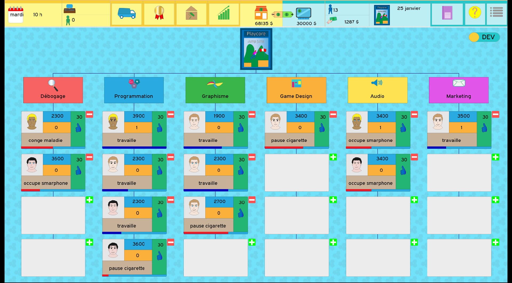512x283 pixels.
Task: Click the award medal ribbon icon
Action: [159, 13]
